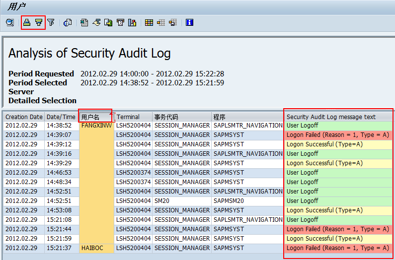Open the change layout grid icon
395x260 pixels.
pyautogui.click(x=149, y=22)
